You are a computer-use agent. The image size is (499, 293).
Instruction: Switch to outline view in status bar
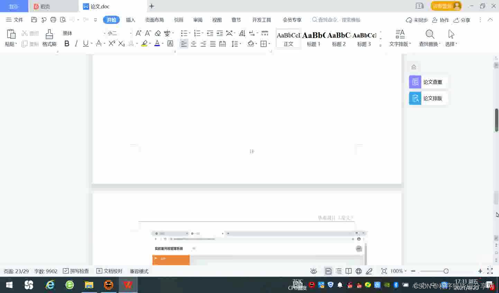pyautogui.click(x=338, y=271)
